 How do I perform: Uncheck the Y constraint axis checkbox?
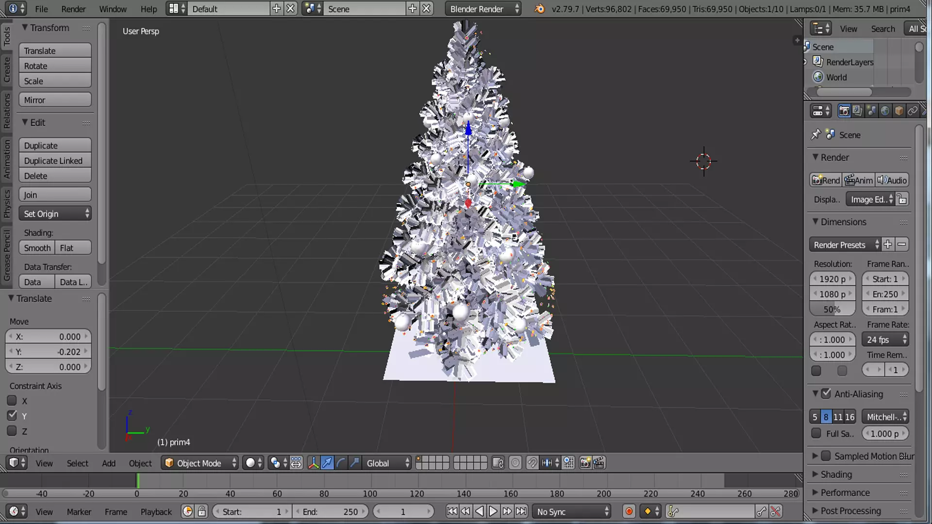pos(12,416)
